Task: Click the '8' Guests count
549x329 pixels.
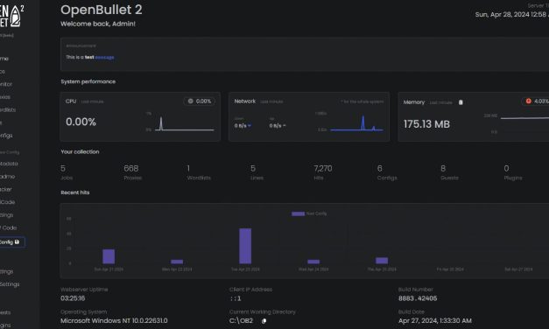Action: coord(443,168)
